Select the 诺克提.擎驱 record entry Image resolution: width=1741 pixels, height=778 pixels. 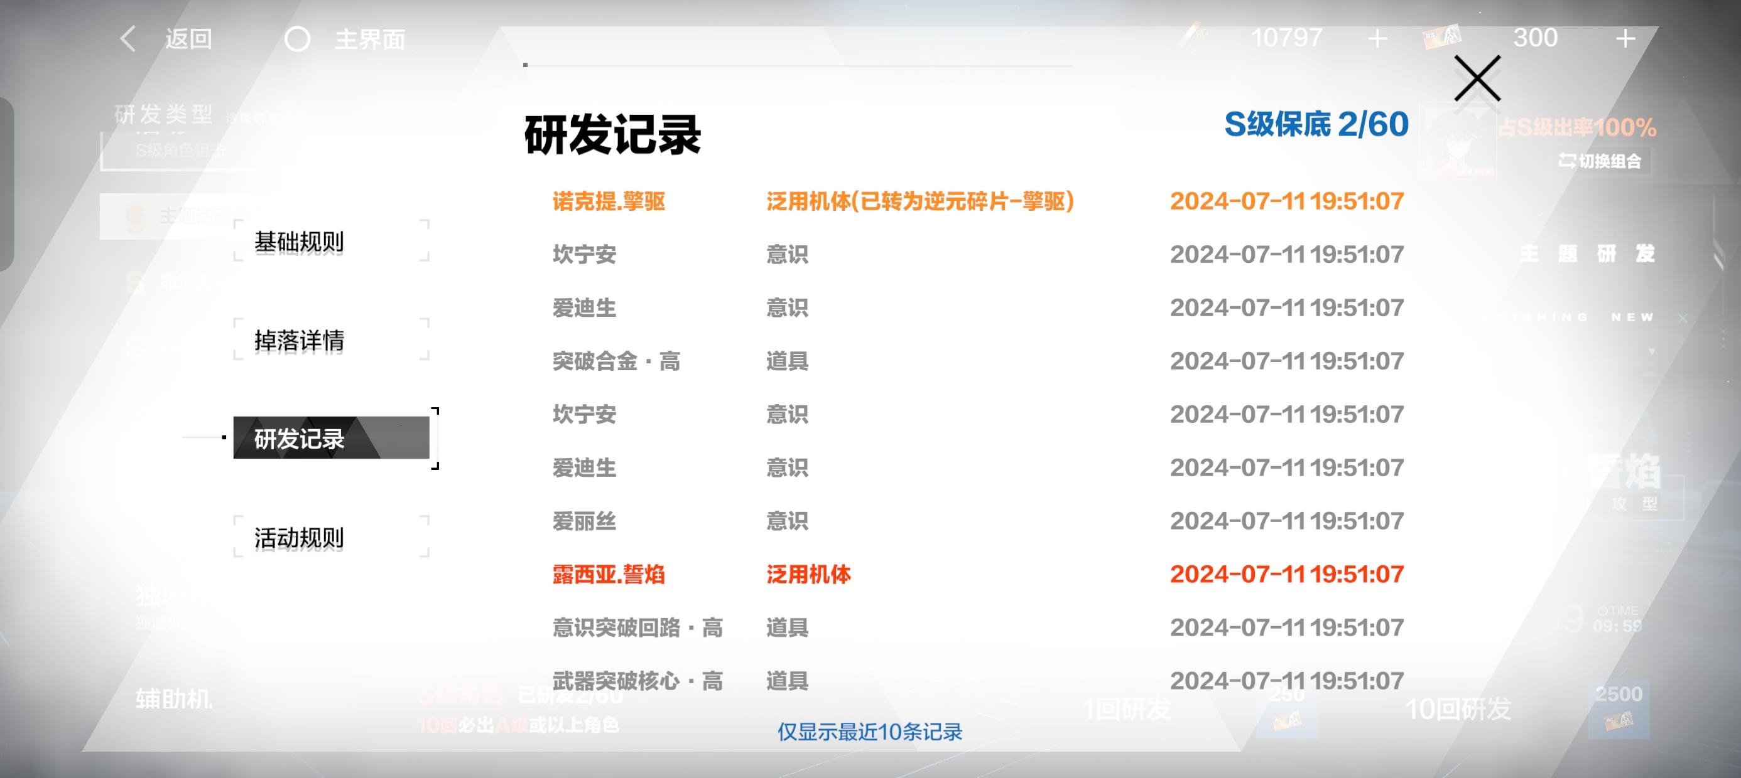click(x=978, y=201)
